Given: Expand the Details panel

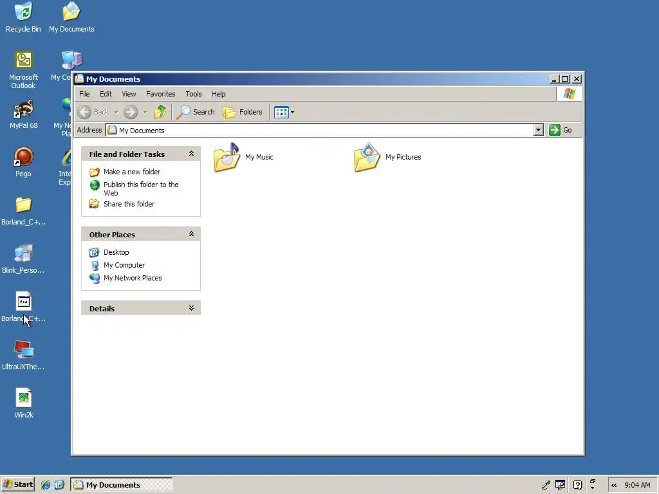Looking at the screenshot, I should tap(191, 308).
